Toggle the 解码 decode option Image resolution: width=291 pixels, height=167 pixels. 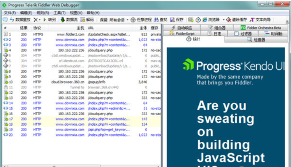pyautogui.click(x=87, y=20)
